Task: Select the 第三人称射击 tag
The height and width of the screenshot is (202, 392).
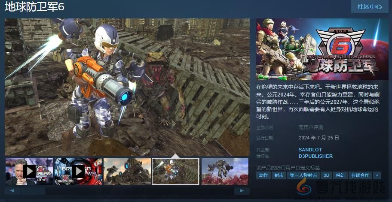Action: tap(303, 175)
